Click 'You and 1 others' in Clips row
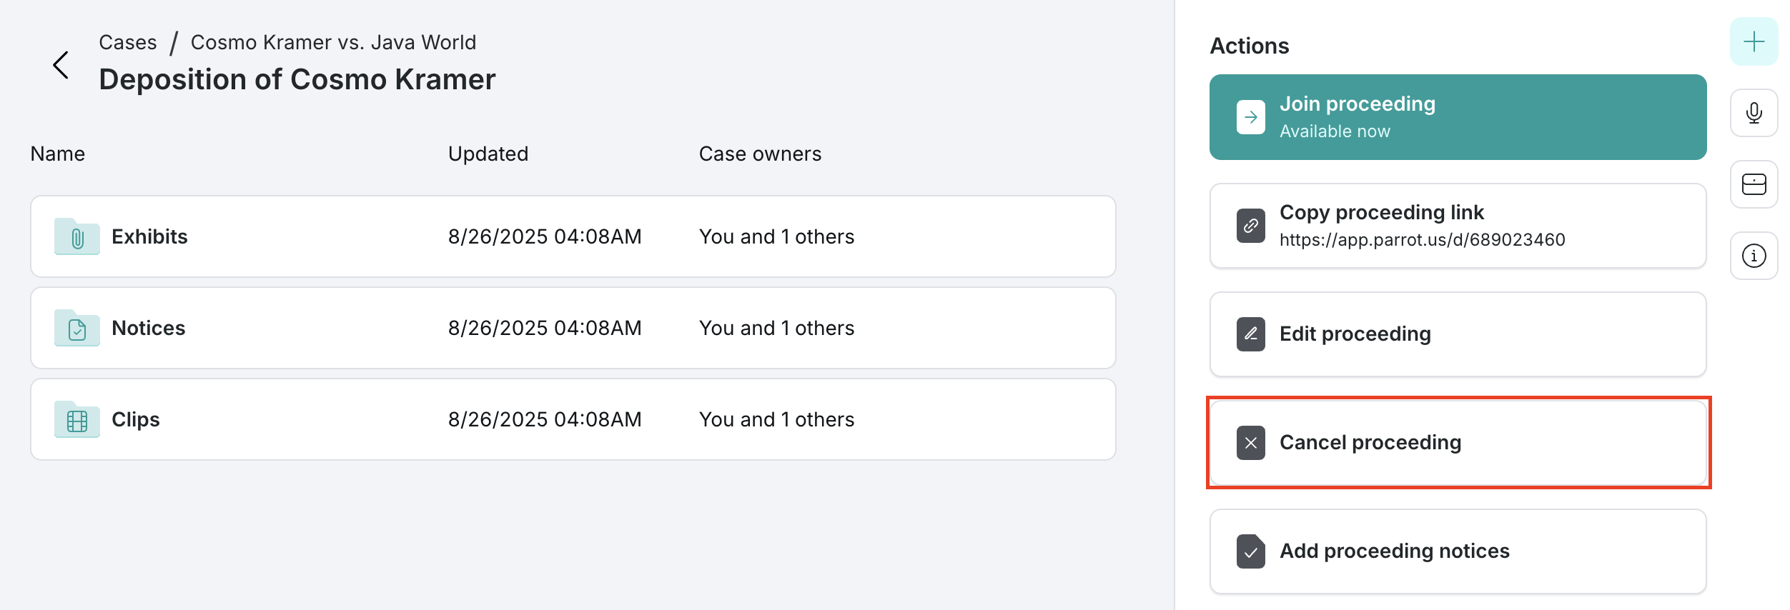Screen dimensions: 1790x610 776,419
